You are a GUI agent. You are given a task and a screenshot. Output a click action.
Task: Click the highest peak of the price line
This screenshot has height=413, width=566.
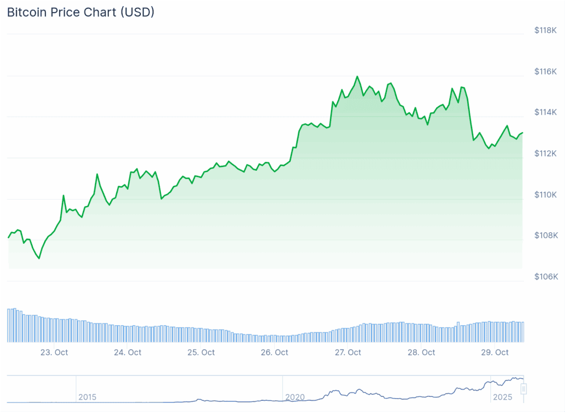point(357,76)
